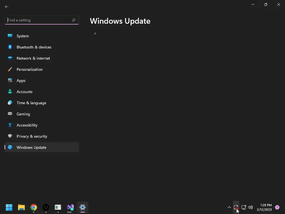Viewport: 285px width, 214px height.
Task: Open the black round app icon in taskbar
Action: pyautogui.click(x=46, y=207)
